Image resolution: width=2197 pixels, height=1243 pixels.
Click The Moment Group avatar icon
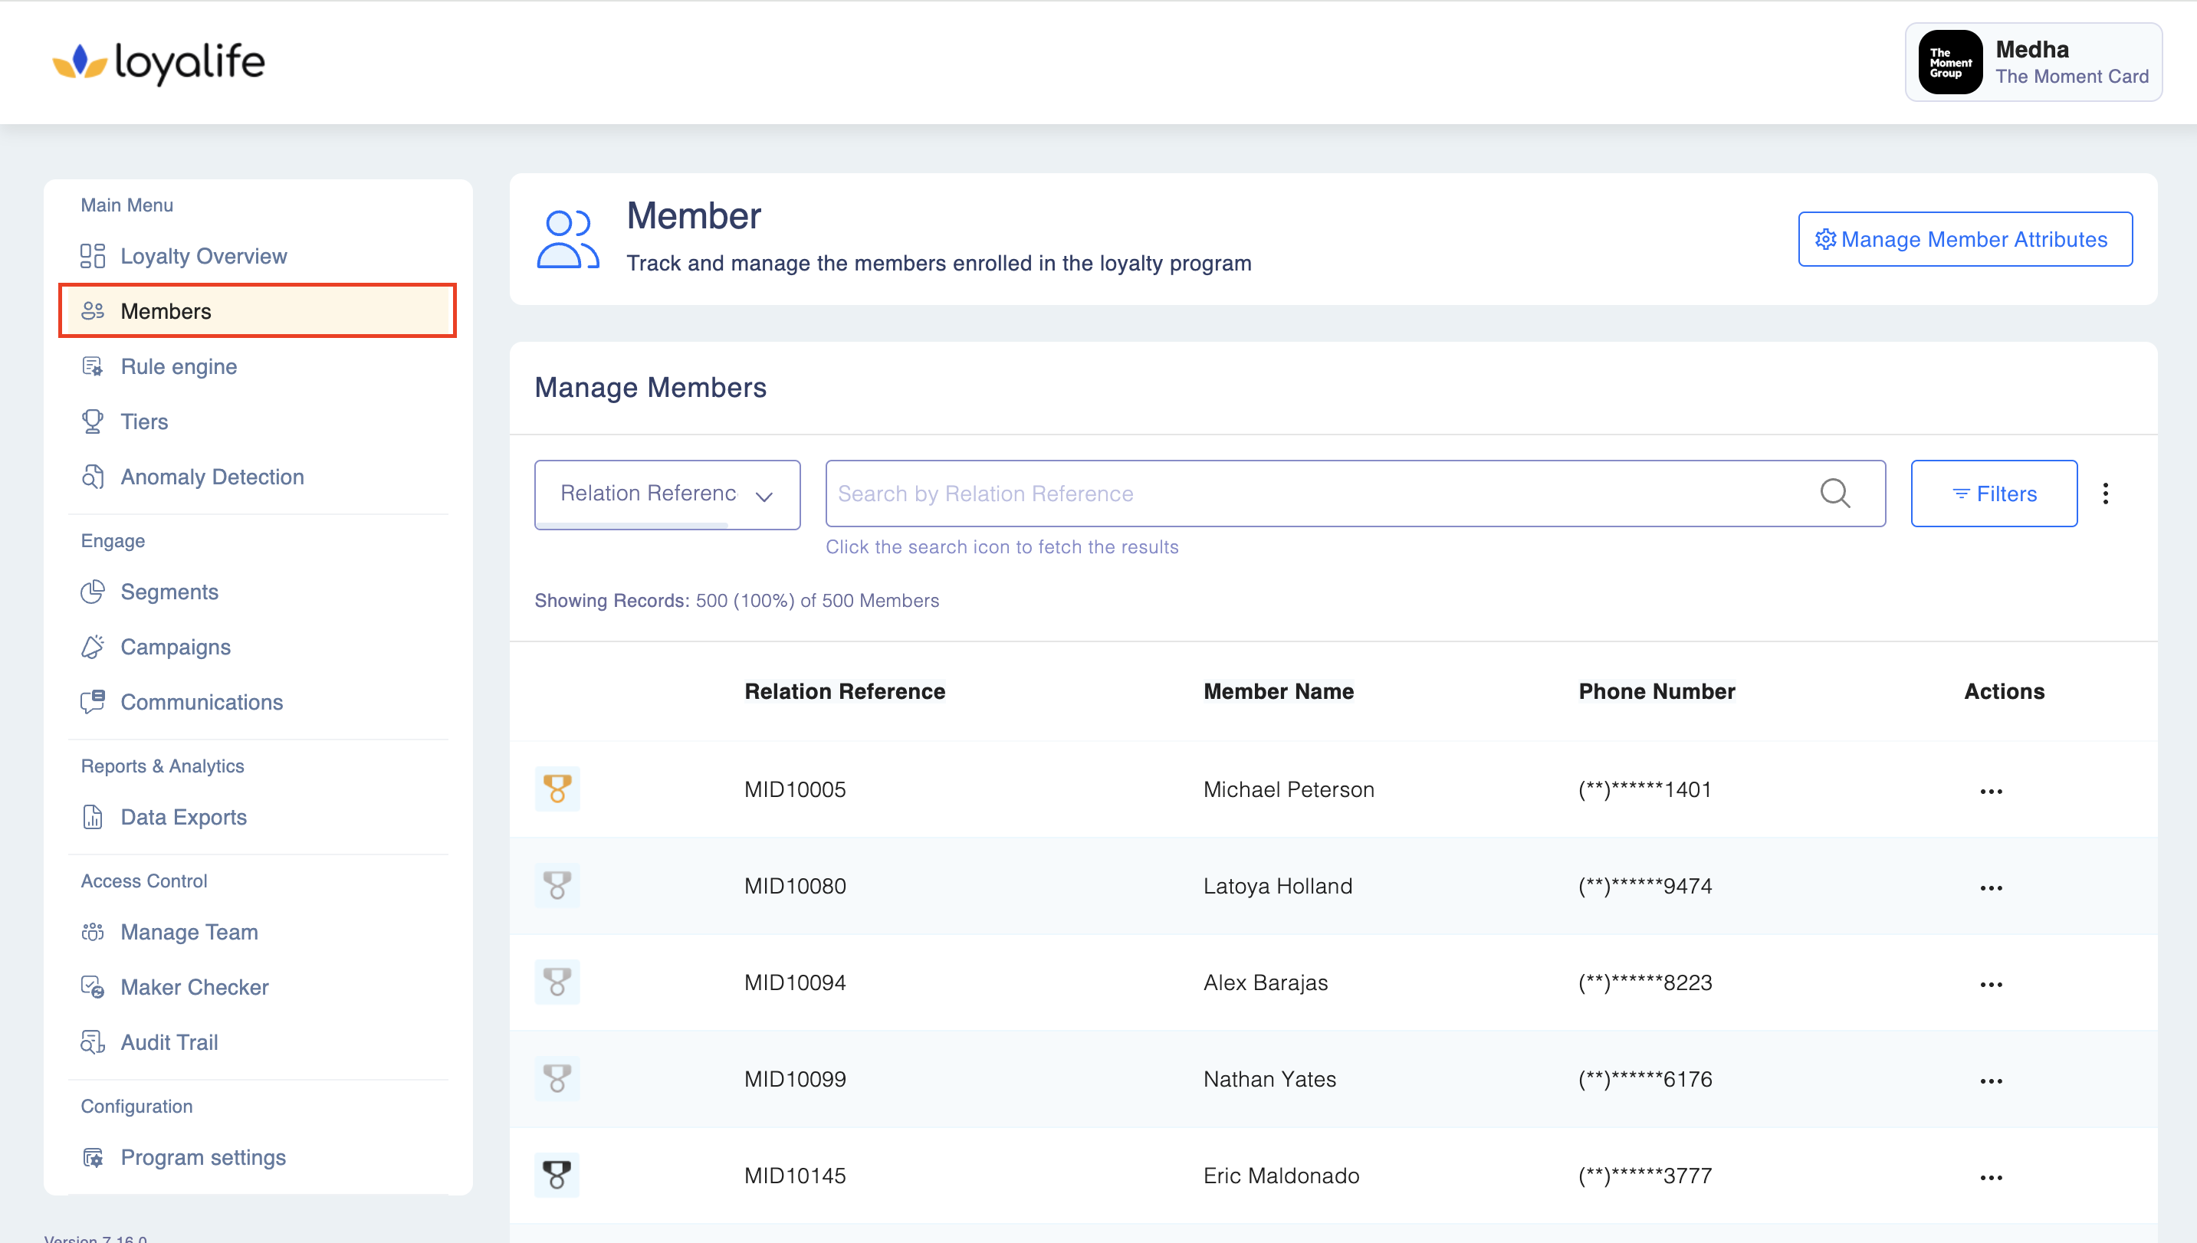1949,62
